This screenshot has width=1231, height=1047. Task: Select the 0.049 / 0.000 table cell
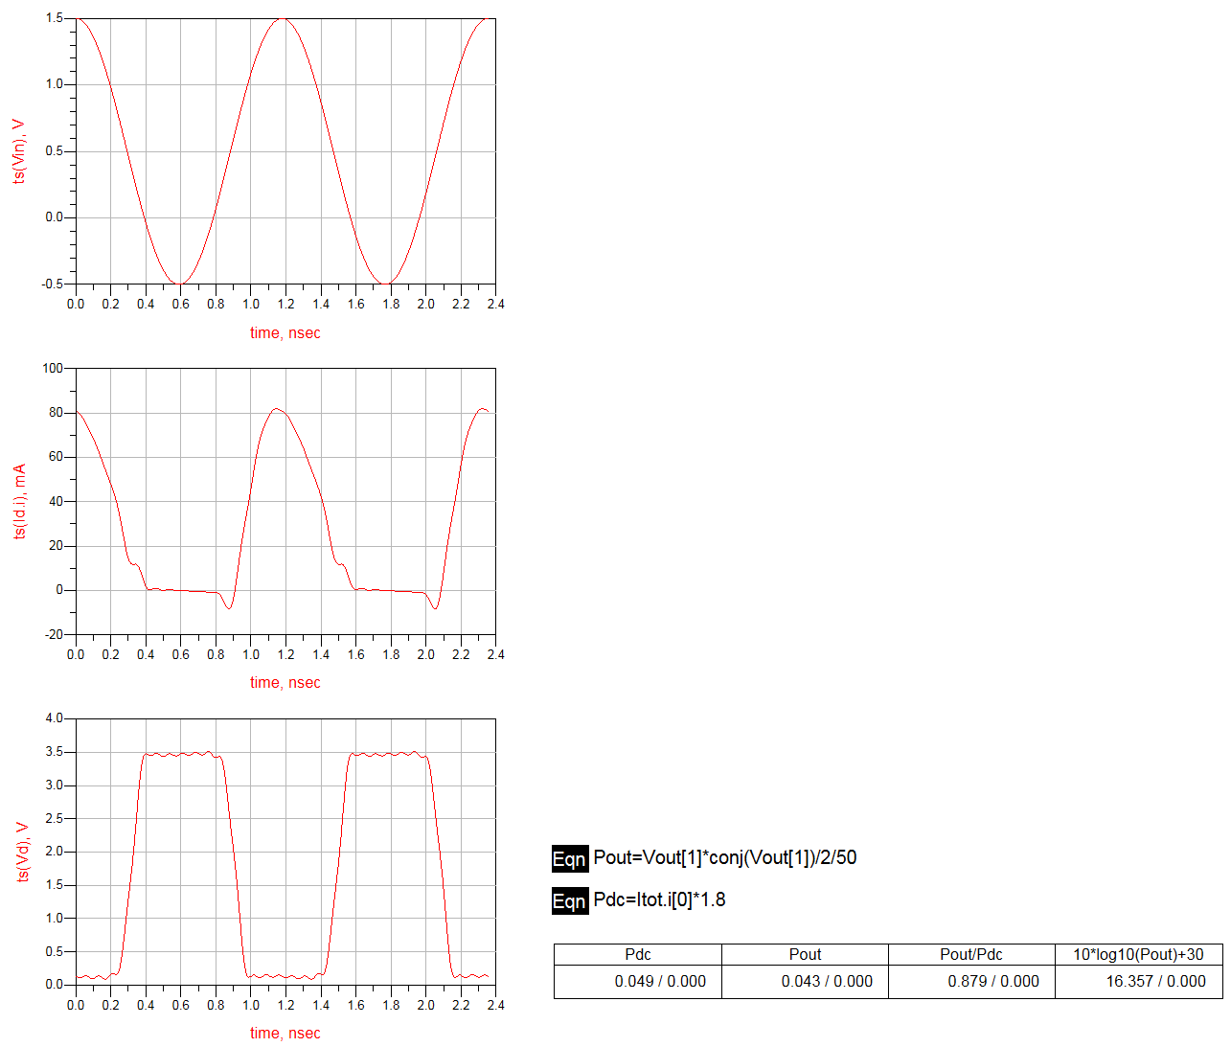(x=638, y=981)
